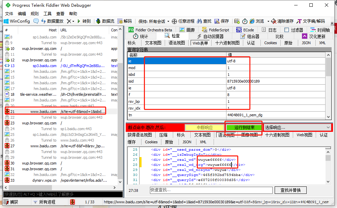Open the 规则 menu
Image resolution: width=337 pixels, height=208 pixels.
(x=35, y=13)
